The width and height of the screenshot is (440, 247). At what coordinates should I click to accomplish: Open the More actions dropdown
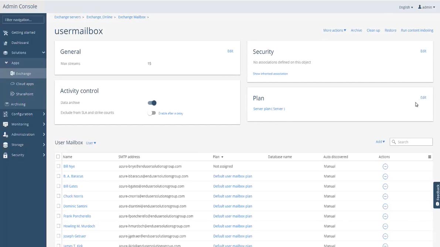pos(334,30)
